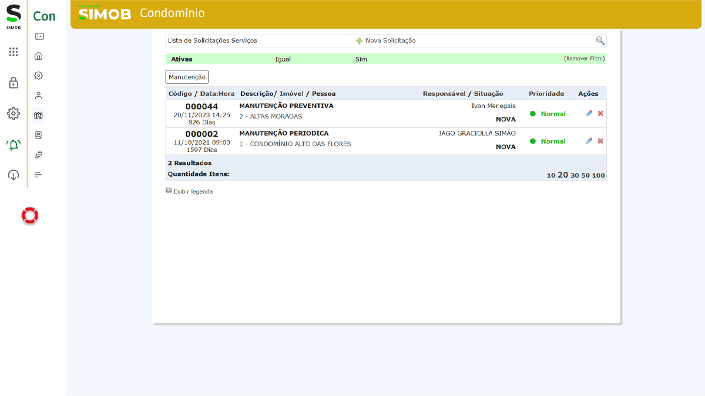This screenshot has height=396, width=705.
Task: Expand the Manutenção filter button
Action: pyautogui.click(x=187, y=77)
